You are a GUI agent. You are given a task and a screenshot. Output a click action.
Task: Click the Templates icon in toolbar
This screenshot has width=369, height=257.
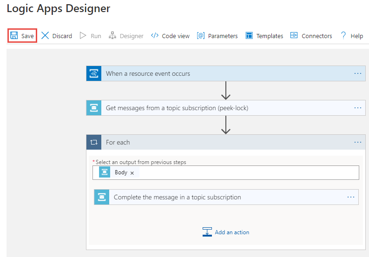[x=249, y=36]
